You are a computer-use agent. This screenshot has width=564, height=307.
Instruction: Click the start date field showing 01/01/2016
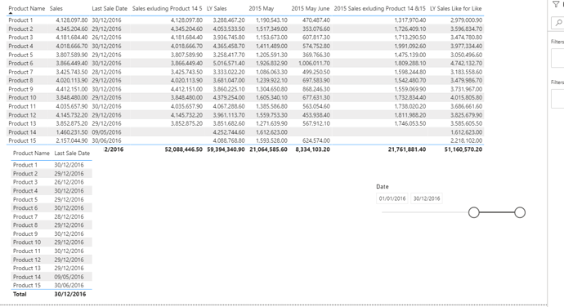click(392, 198)
